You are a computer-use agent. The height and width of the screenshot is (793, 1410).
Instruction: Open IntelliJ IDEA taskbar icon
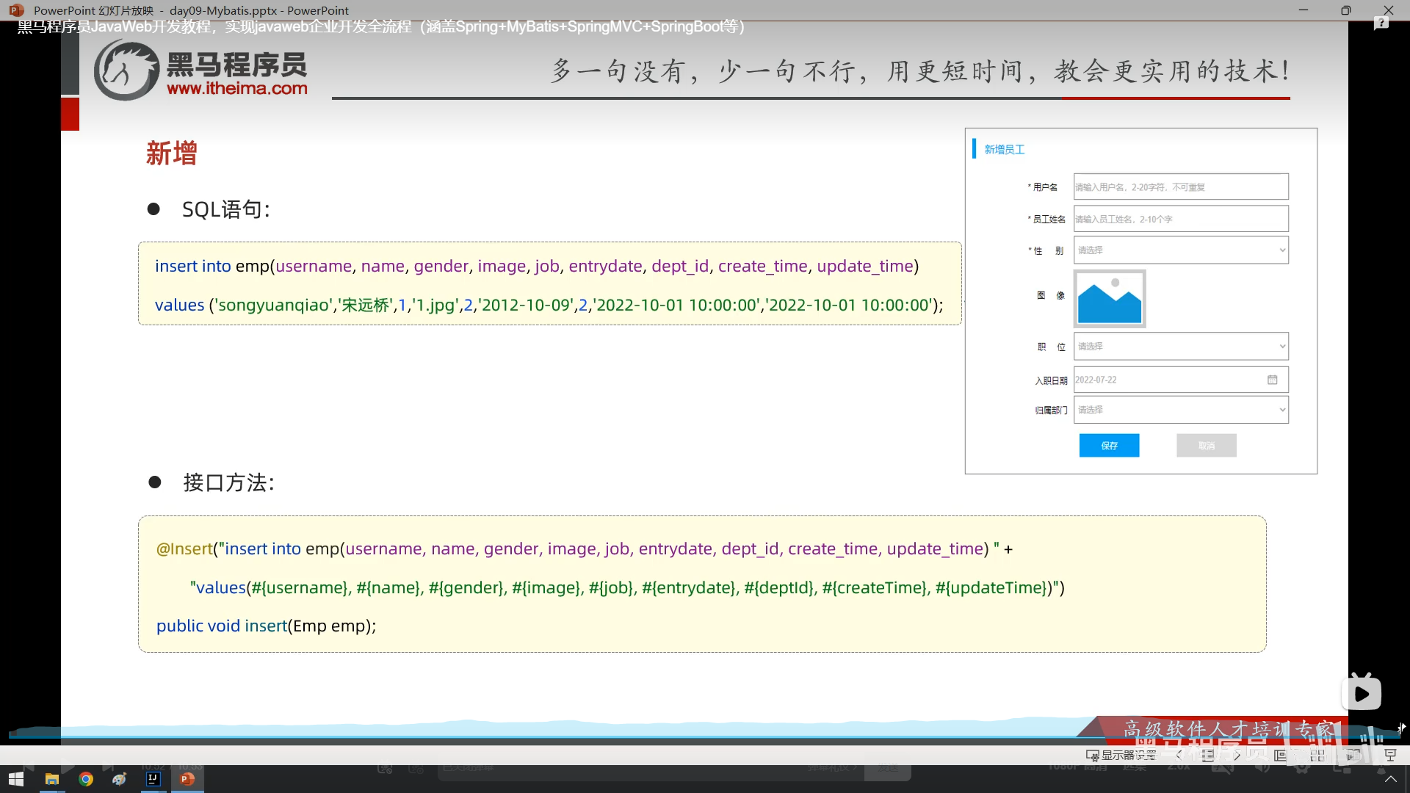[153, 779]
